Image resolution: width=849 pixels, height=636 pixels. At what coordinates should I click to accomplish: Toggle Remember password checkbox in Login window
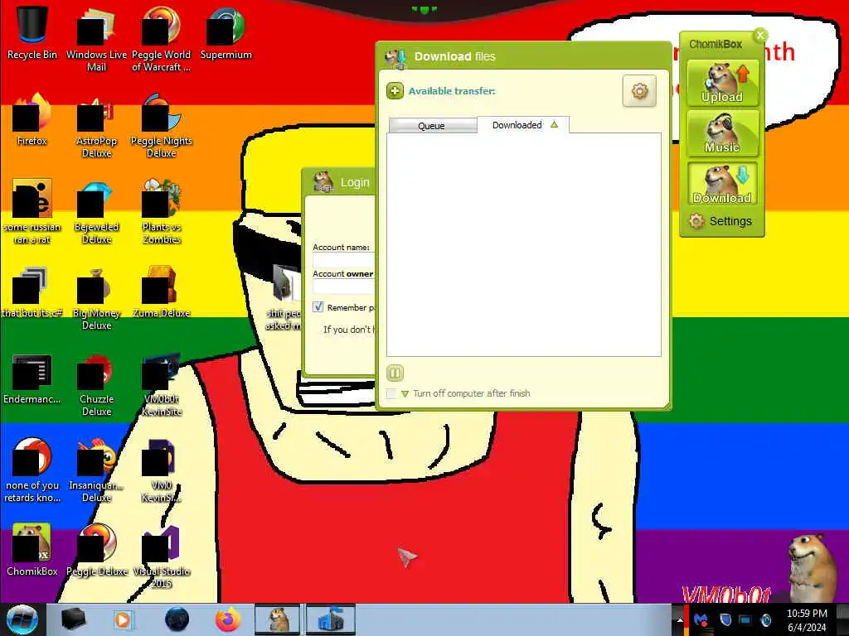pyautogui.click(x=318, y=306)
